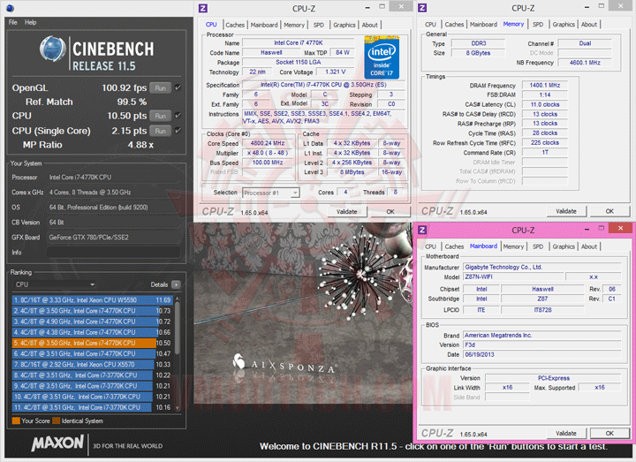Switch to CPU tab in the CPU-Z Memory window

point(430,25)
